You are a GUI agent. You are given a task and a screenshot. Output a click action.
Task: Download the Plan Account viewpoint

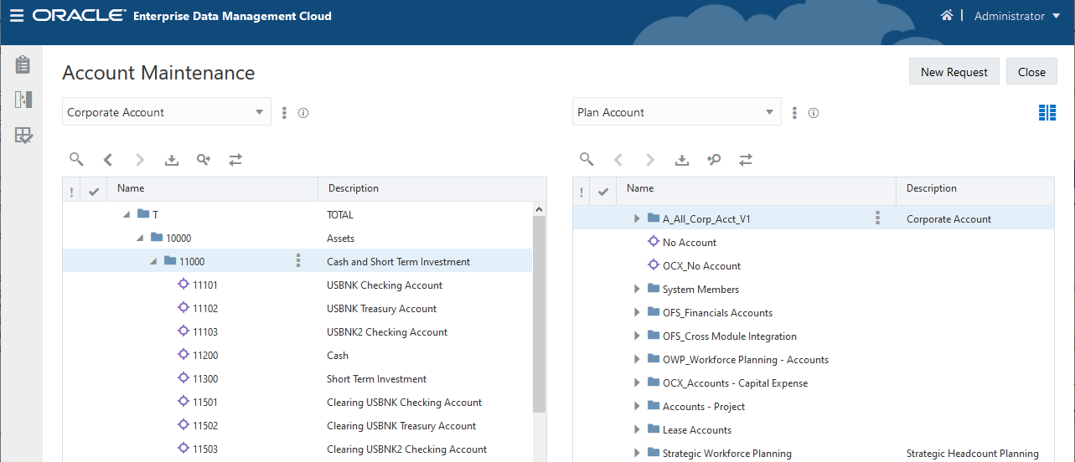[682, 159]
